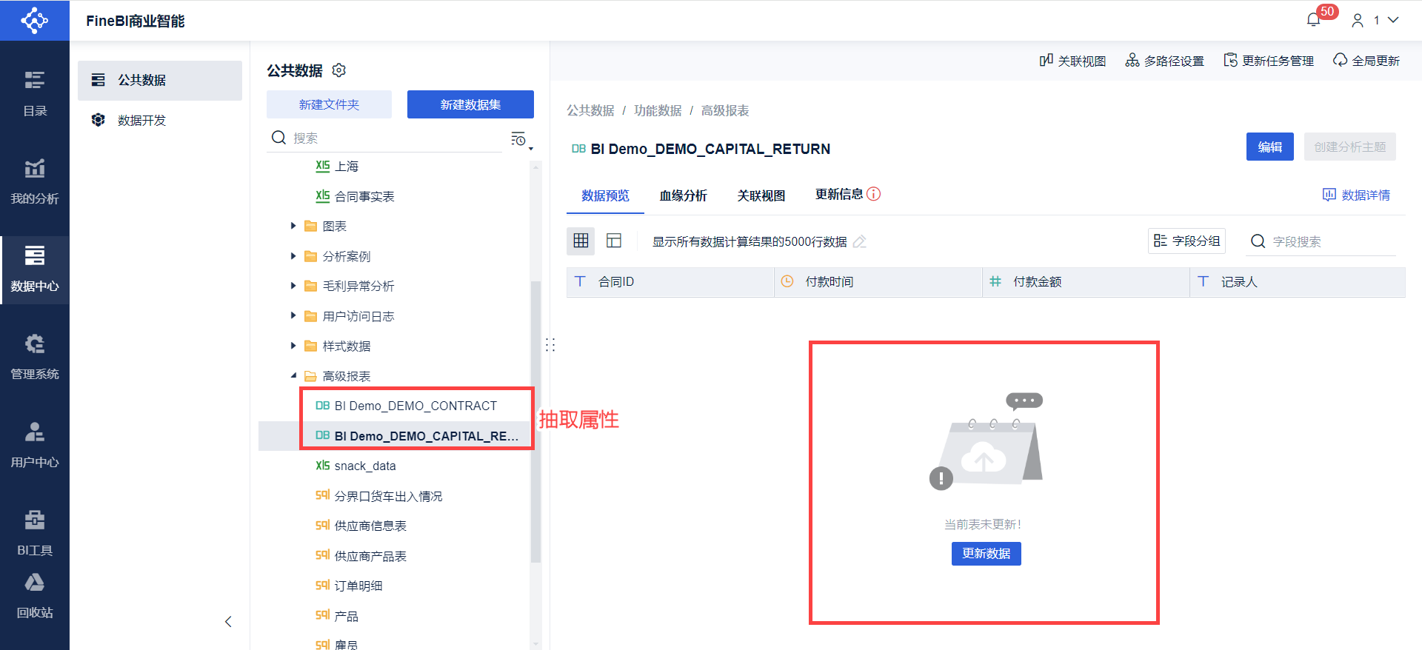Open 关联视图 in the top toolbar
Viewport: 1422px width, 650px height.
click(1072, 61)
